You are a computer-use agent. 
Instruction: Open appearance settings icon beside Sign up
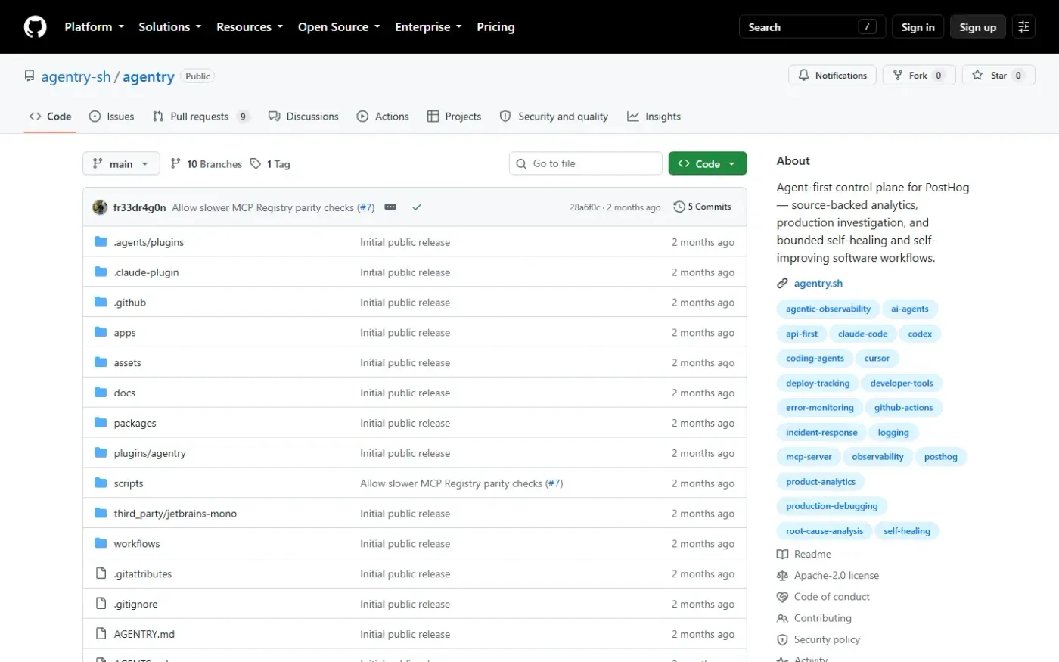click(1023, 27)
